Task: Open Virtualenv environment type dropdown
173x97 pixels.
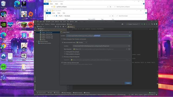Action: (82, 43)
